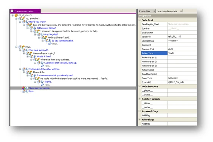
Task: Collapse the 'Tell me about the other witcher.' branch
Action: pos(20,69)
